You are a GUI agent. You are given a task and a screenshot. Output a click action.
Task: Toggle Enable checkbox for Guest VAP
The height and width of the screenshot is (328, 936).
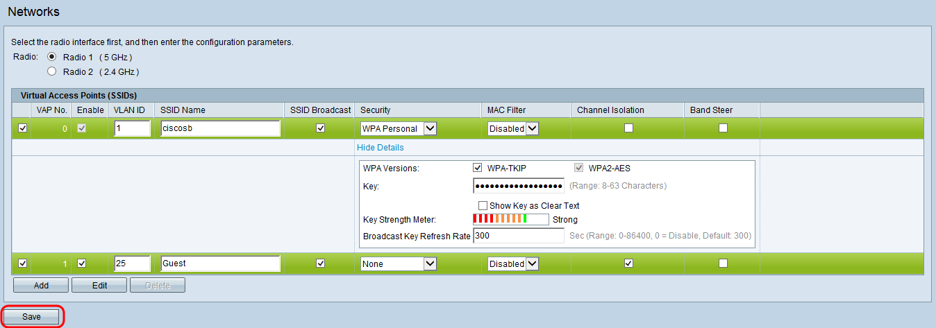coord(81,264)
